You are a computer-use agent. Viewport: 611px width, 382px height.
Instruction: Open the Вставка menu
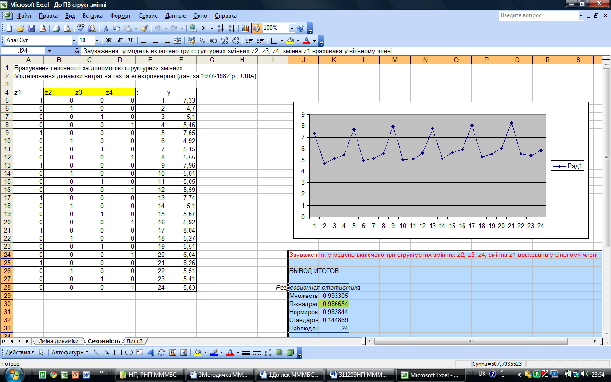[93, 16]
